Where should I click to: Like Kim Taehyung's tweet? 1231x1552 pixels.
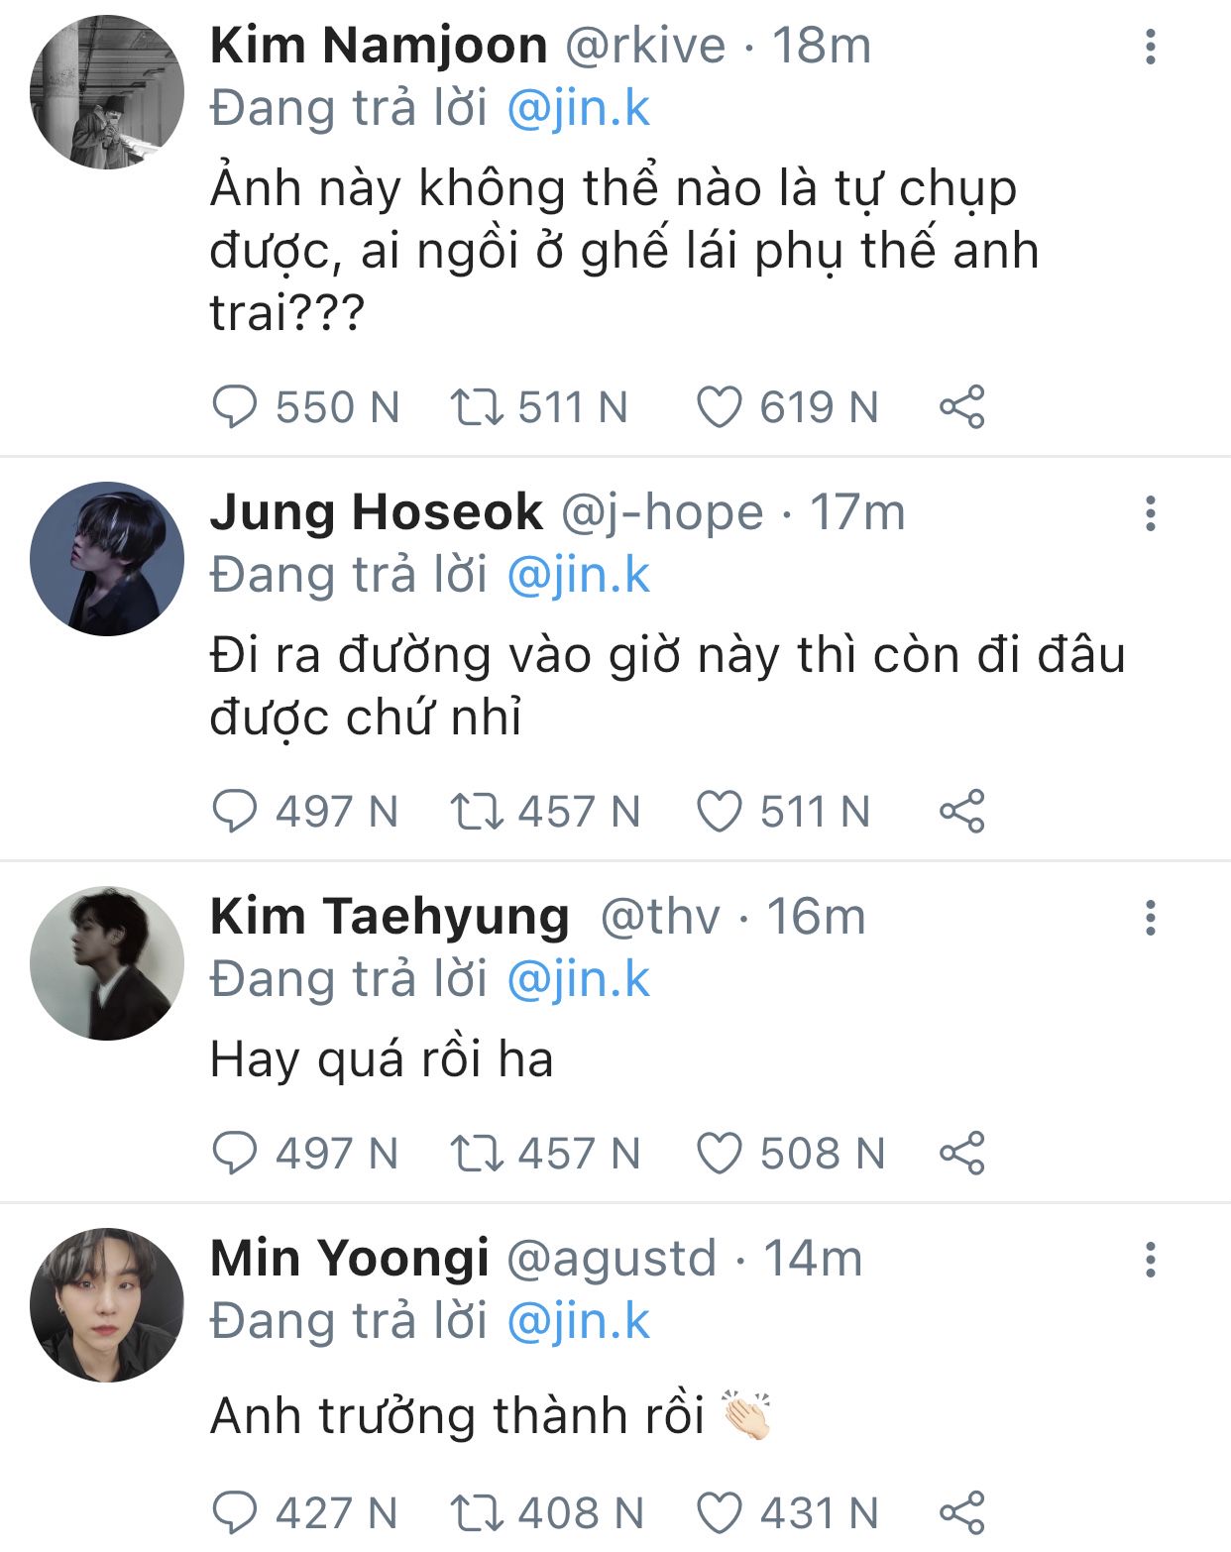719,1154
